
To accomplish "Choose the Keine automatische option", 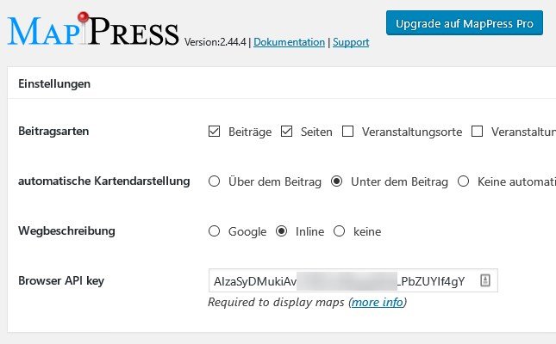I will coord(464,181).
